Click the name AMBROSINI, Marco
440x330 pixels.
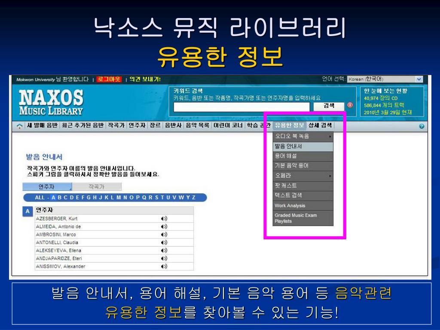click(x=56, y=235)
